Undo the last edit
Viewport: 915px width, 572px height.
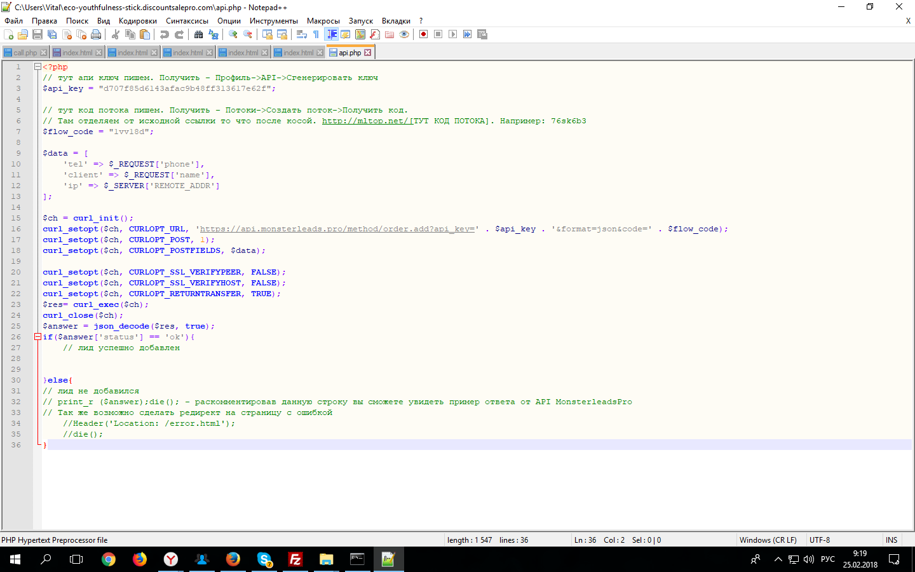point(165,34)
